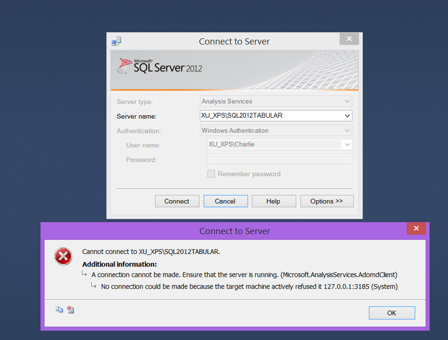The width and height of the screenshot is (448, 340).
Task: Click the 'A connection cannot be made' line
Action: click(244, 275)
